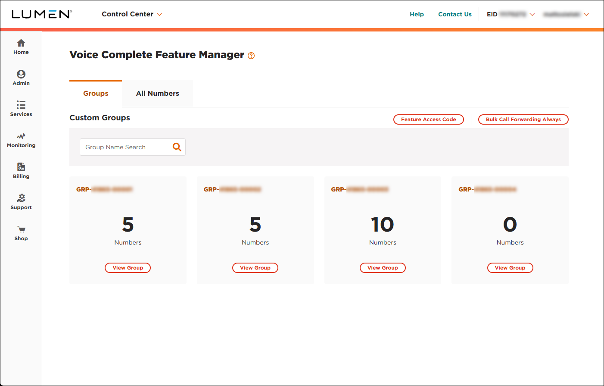Open help for Voice Complete Feature Manager
The height and width of the screenshot is (386, 604).
(251, 56)
